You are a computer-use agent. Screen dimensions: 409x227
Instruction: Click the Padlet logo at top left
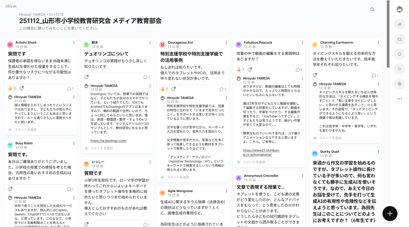[x=11, y=6]
